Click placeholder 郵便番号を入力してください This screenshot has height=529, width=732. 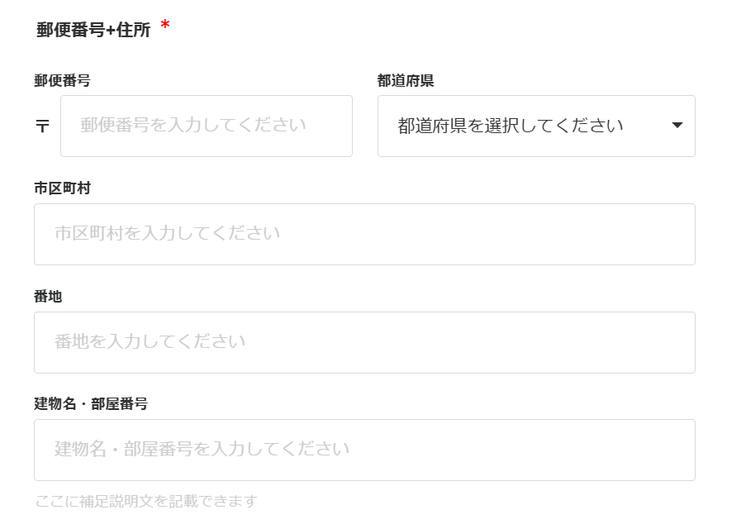pyautogui.click(x=193, y=126)
